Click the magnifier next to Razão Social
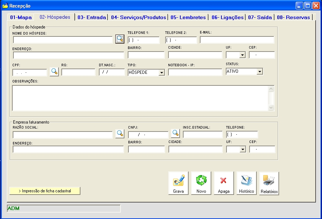The width and height of the screenshot is (322, 219). coord(120,134)
